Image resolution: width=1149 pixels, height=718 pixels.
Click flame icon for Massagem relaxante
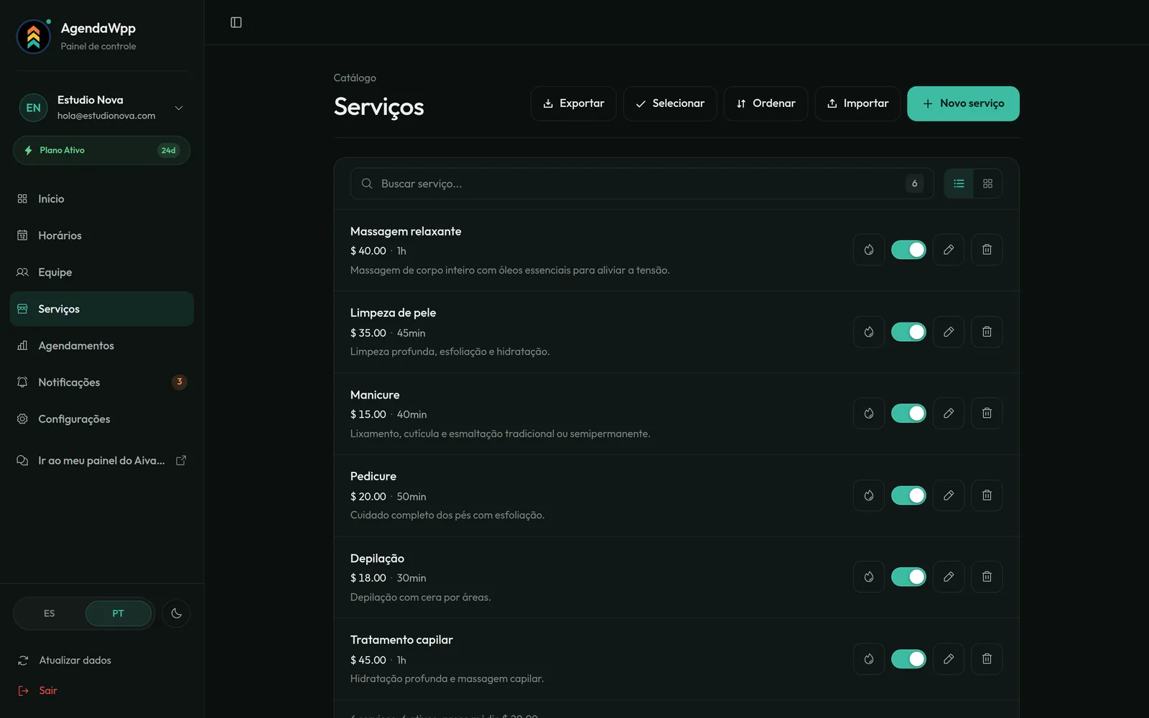pos(869,250)
